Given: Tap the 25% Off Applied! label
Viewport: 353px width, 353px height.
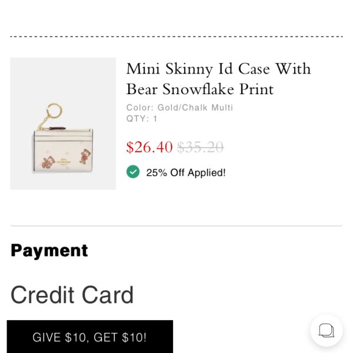Looking at the screenshot, I should tap(186, 172).
